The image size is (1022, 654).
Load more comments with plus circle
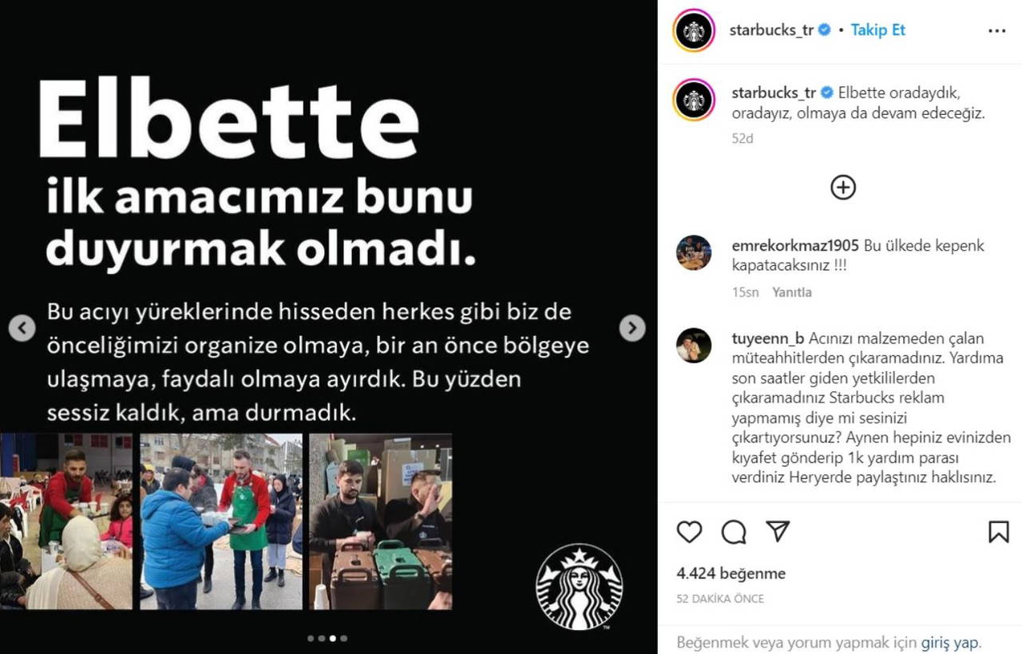(843, 188)
